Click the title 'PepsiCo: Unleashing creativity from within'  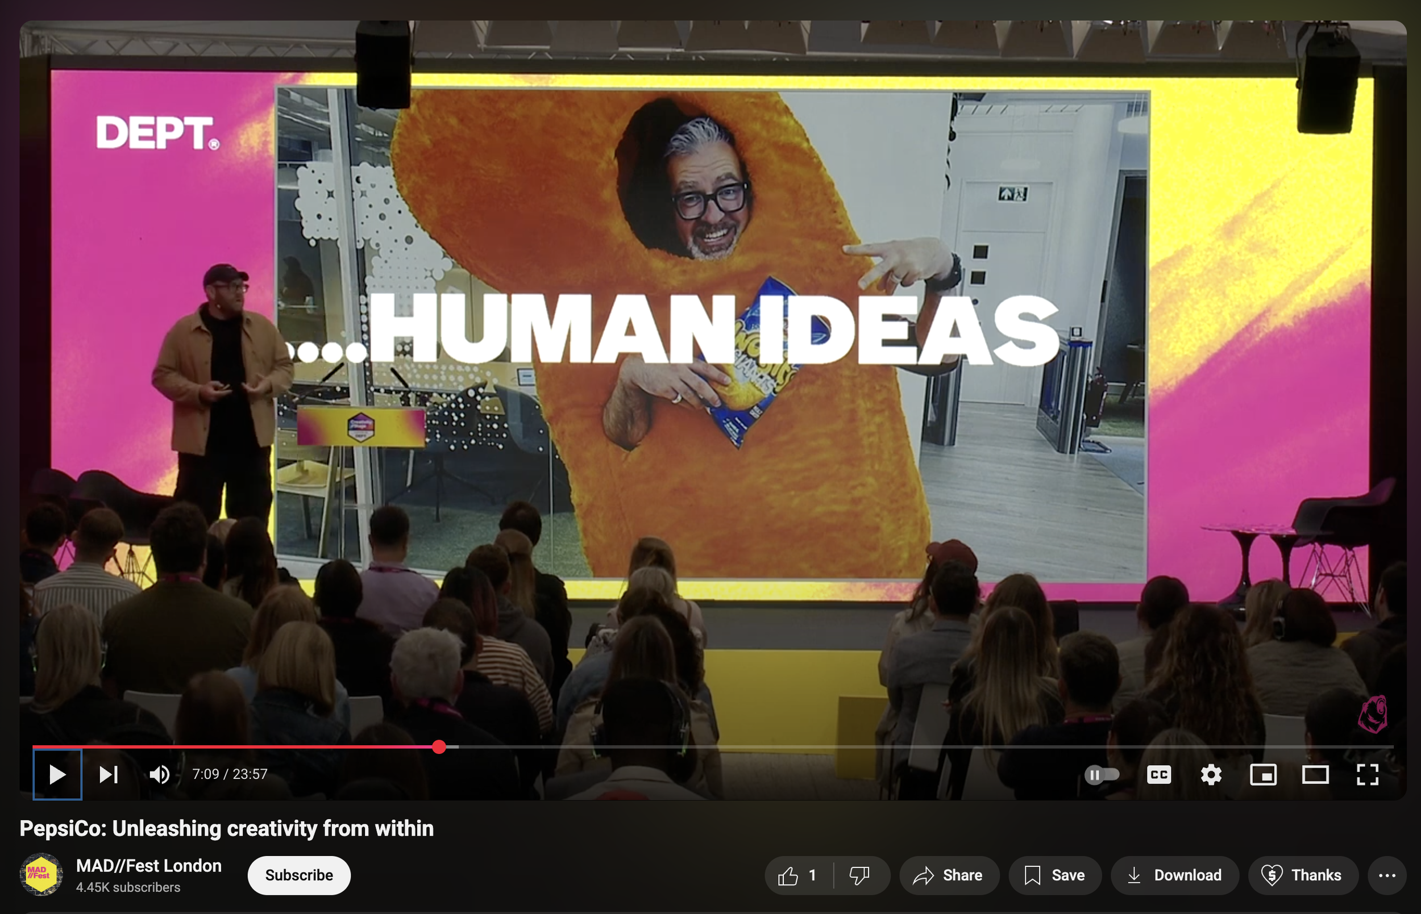click(226, 829)
